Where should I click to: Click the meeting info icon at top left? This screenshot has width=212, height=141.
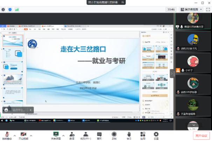tap(3, 9)
